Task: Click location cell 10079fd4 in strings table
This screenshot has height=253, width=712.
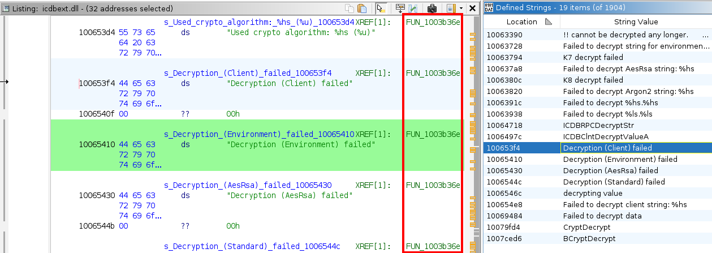Action: click(521, 227)
